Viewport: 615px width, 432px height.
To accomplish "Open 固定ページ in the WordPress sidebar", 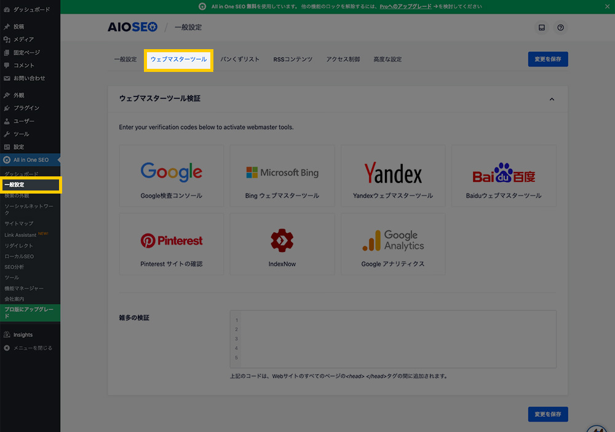I will [30, 52].
